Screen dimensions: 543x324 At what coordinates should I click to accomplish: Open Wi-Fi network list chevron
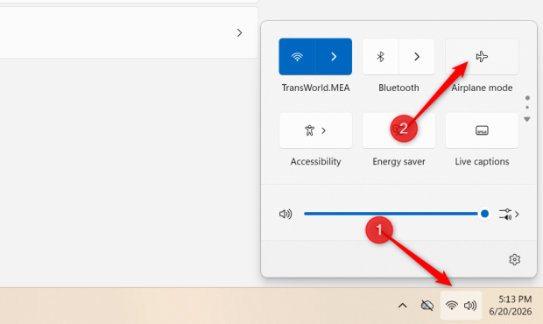(x=334, y=56)
